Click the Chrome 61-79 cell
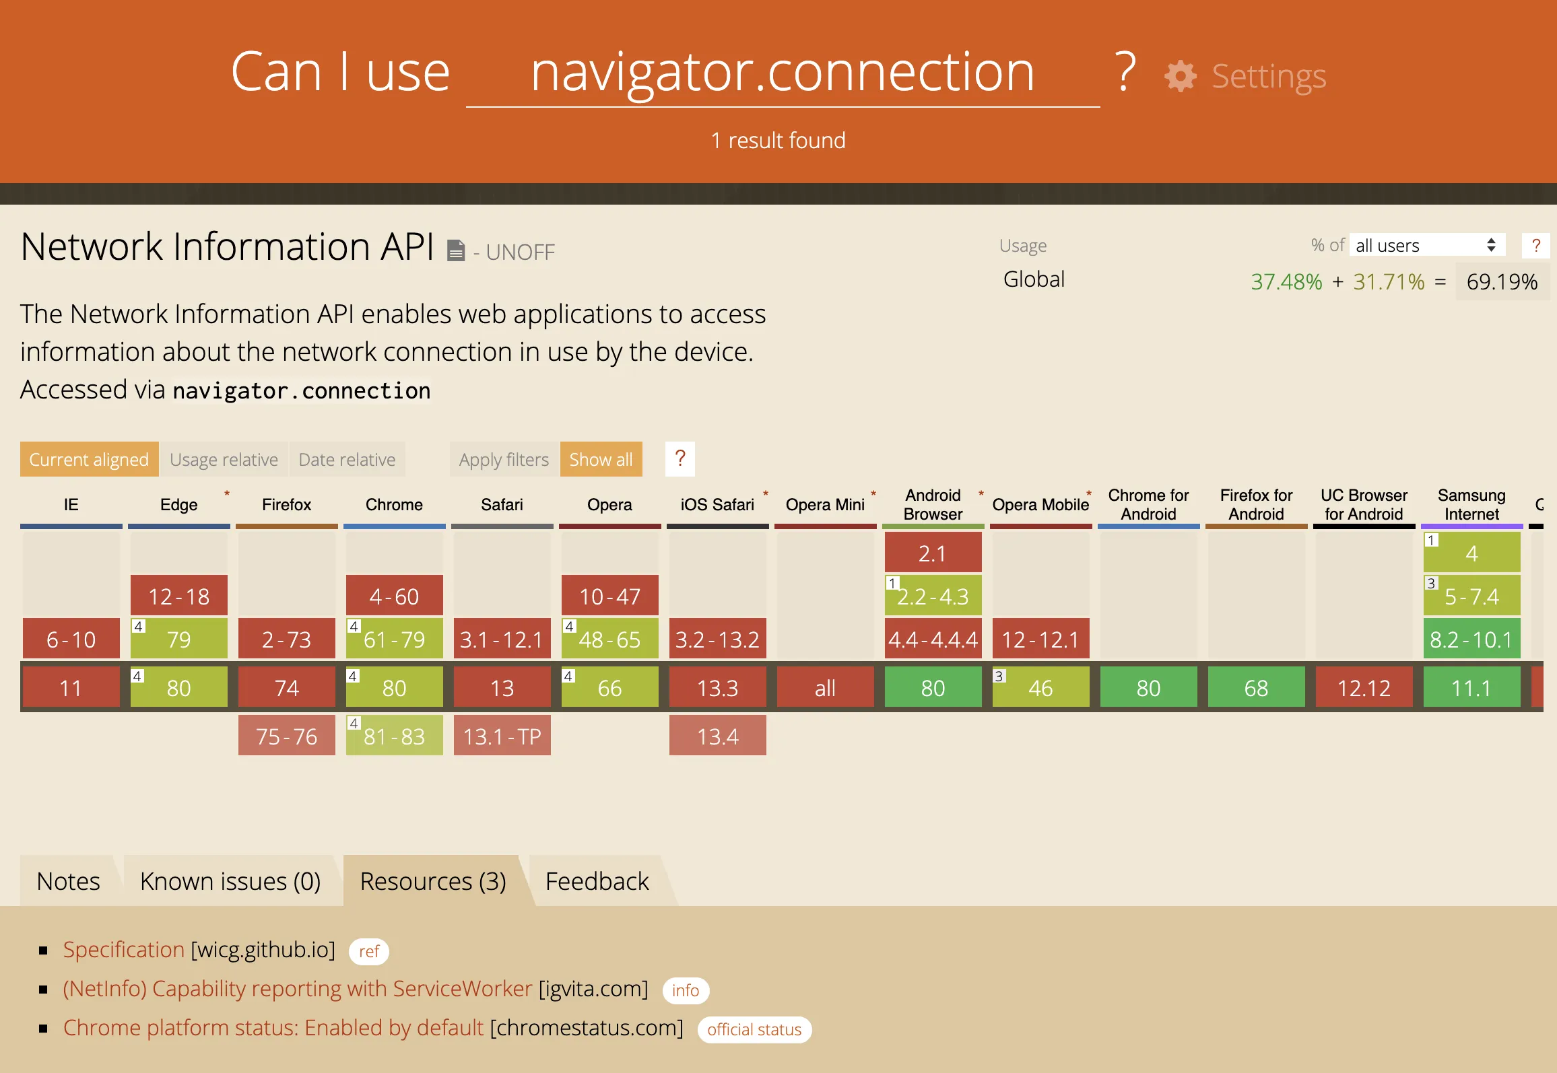The width and height of the screenshot is (1557, 1073). (395, 639)
